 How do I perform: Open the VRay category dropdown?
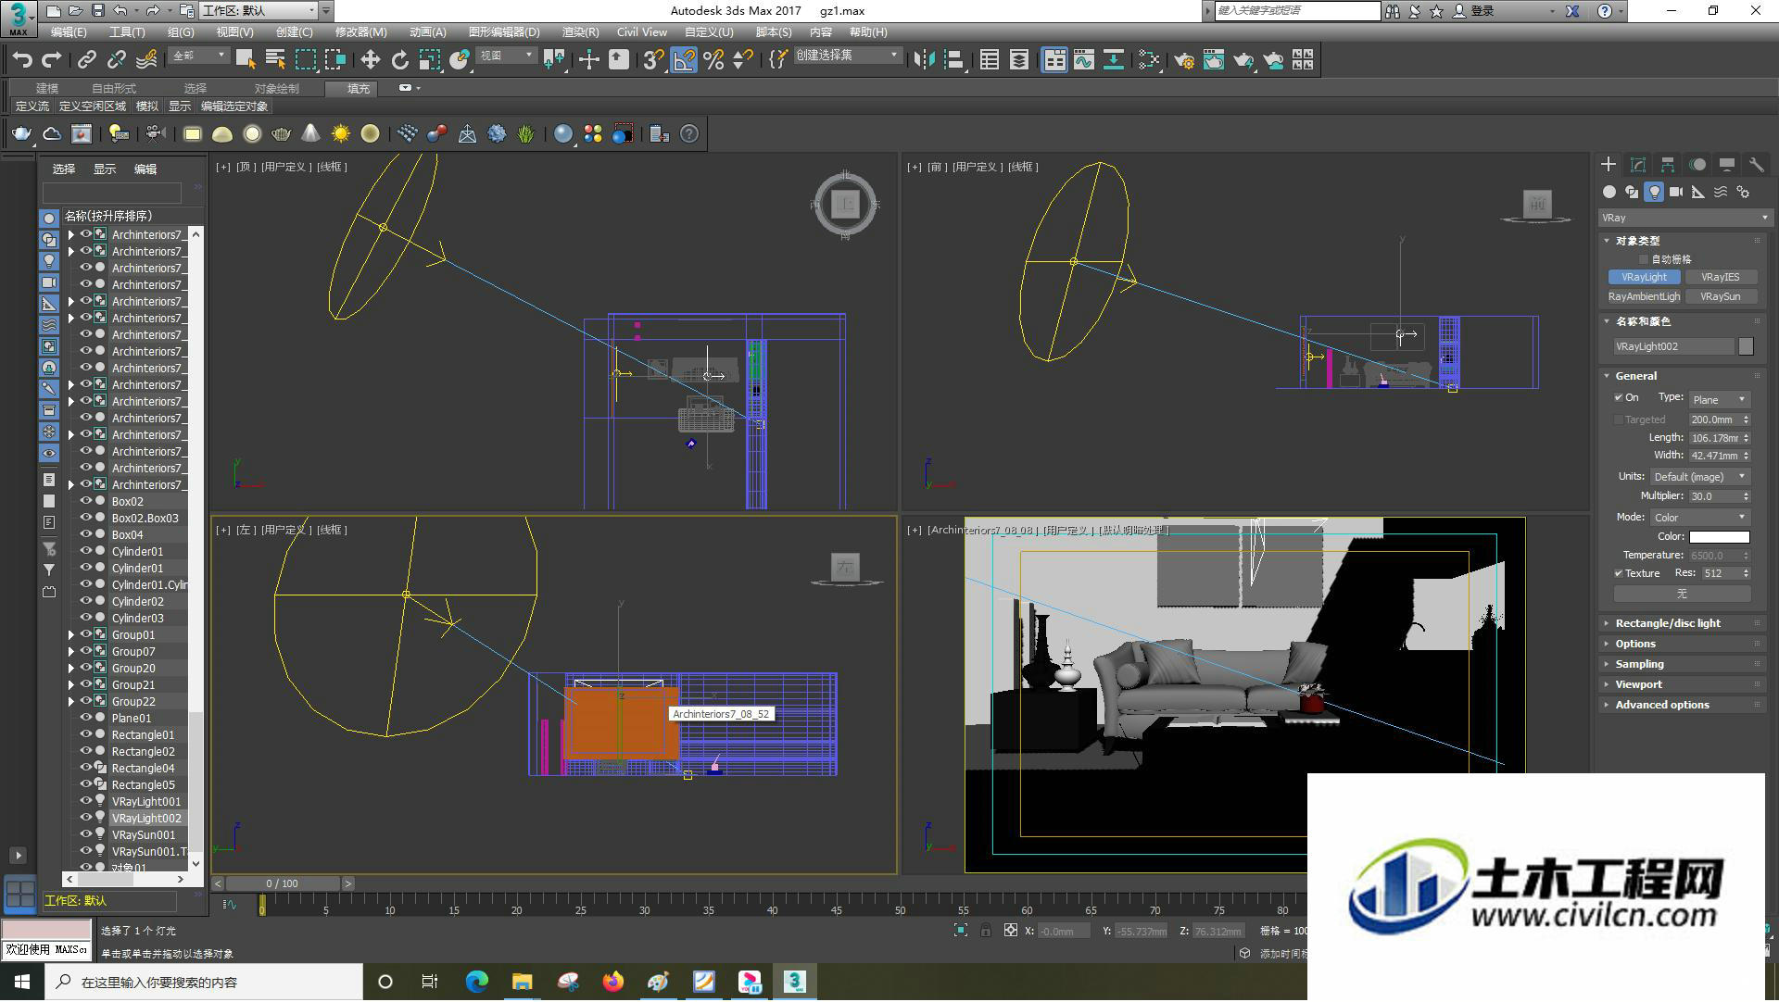(1684, 218)
